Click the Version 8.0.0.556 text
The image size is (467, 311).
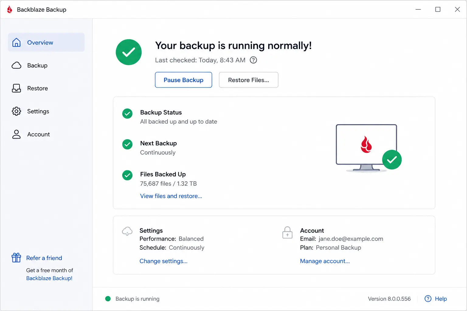pyautogui.click(x=389, y=299)
